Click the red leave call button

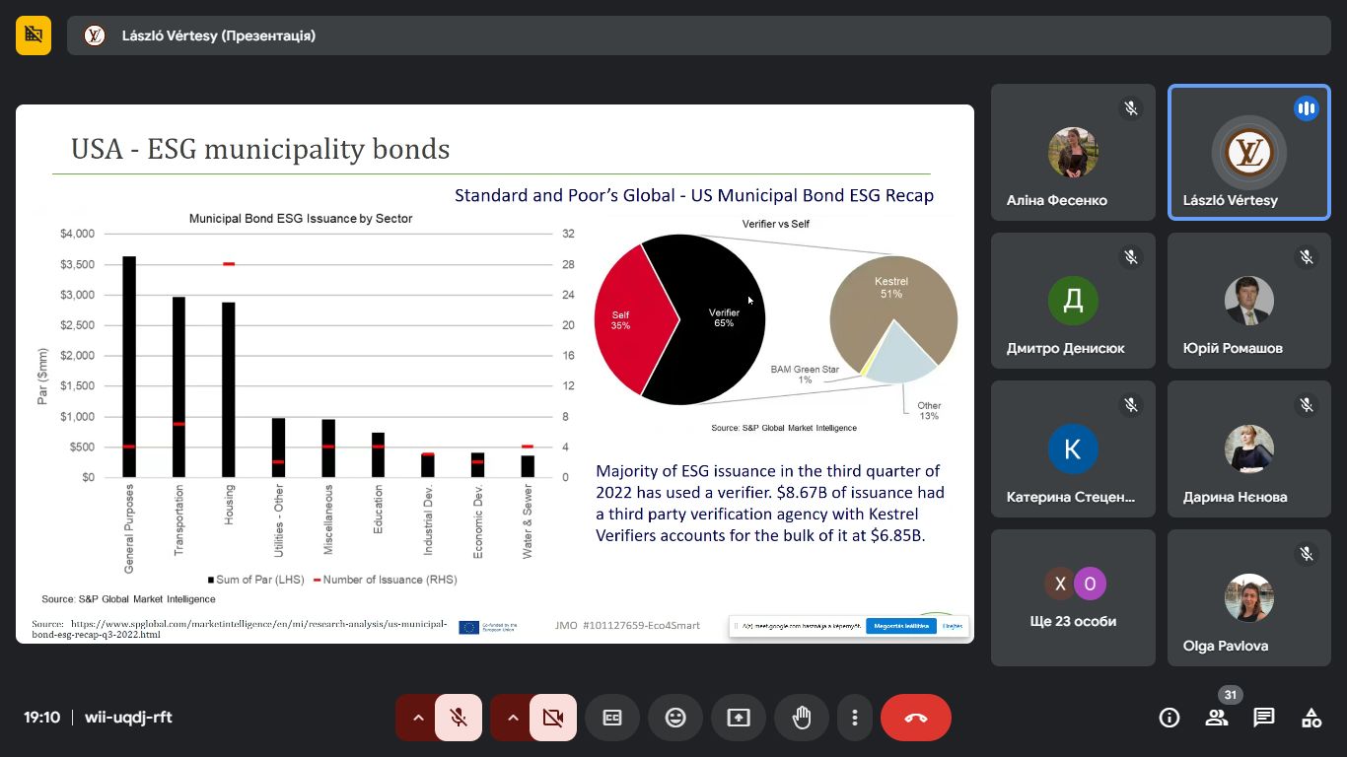coord(915,718)
